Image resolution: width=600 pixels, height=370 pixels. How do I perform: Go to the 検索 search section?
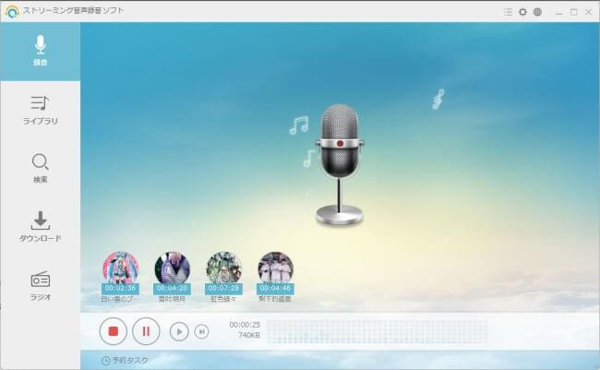[x=40, y=168]
